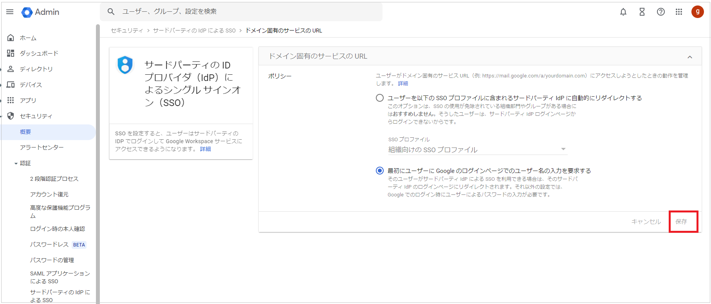This screenshot has height=304, width=711.
Task: Open アラートセンター
Action: (x=42, y=147)
